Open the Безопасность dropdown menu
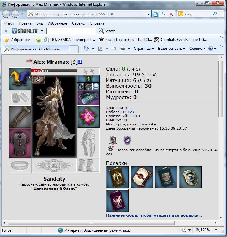The height and width of the screenshot is (237, 227). [172, 49]
